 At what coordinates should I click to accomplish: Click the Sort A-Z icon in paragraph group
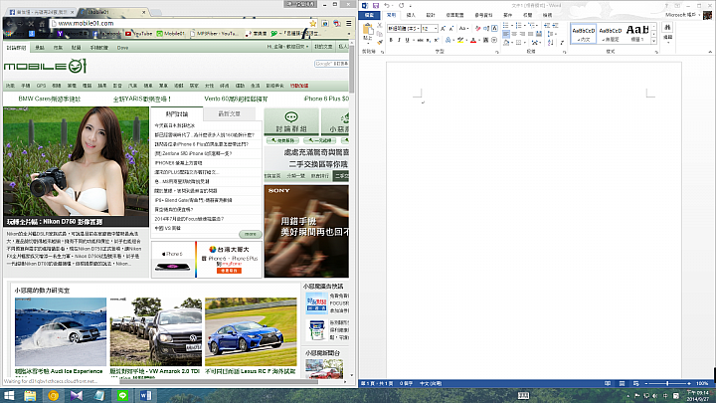[550, 42]
